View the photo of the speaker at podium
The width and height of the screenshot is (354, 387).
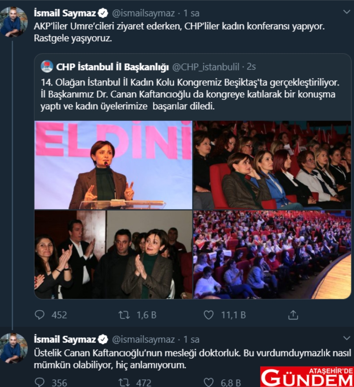[113, 165]
